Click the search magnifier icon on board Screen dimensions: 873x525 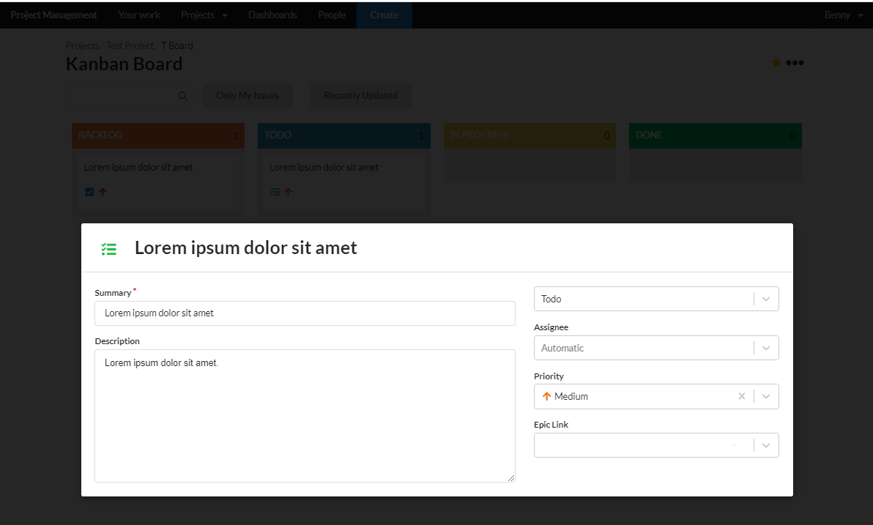[182, 96]
